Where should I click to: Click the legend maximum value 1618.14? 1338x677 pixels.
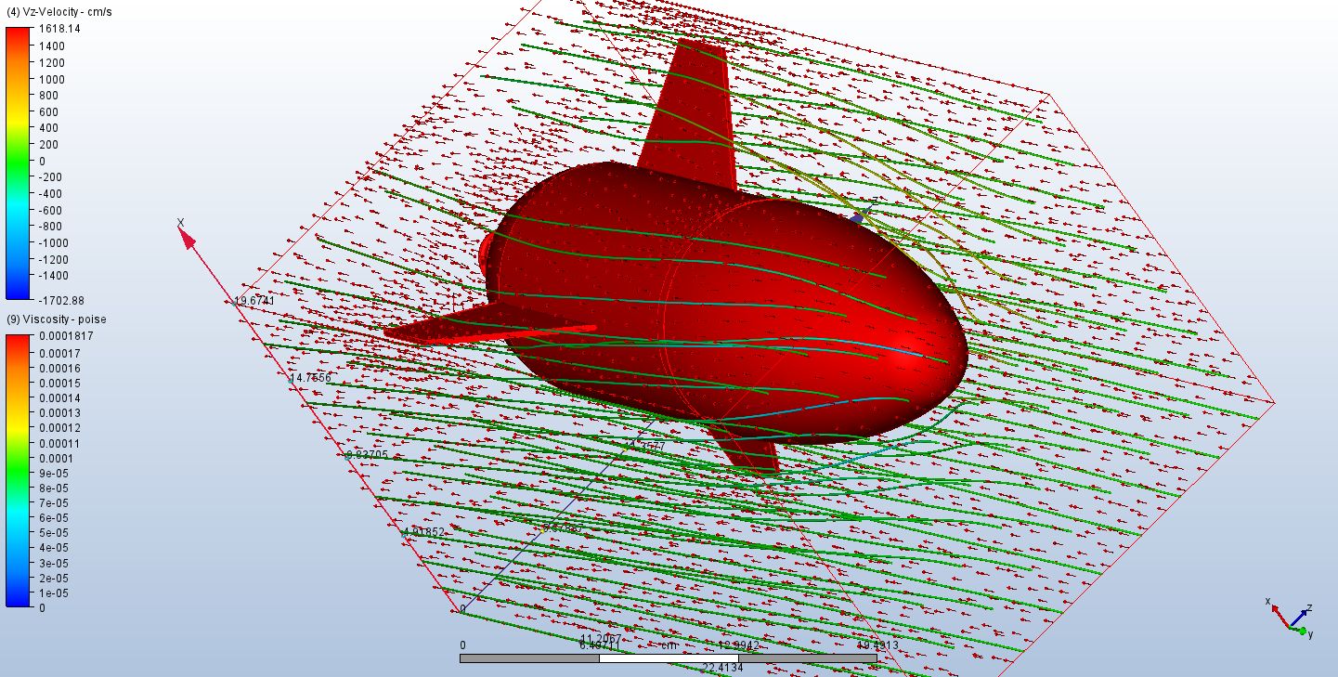58,30
